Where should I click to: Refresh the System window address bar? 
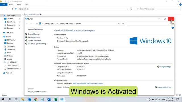123,24
